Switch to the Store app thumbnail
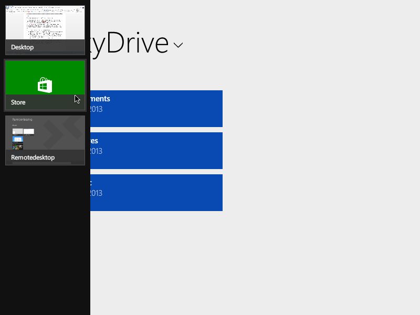420x315 pixels. 45,85
